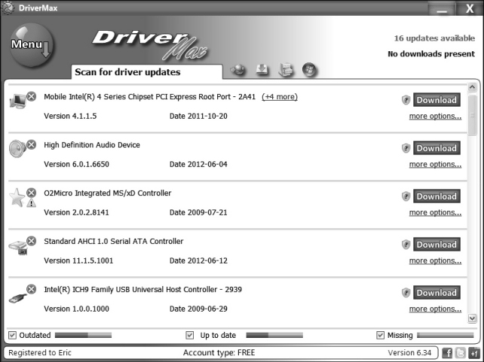Select the Scan for driver updates tab
The height and width of the screenshot is (362, 484).
click(147, 72)
